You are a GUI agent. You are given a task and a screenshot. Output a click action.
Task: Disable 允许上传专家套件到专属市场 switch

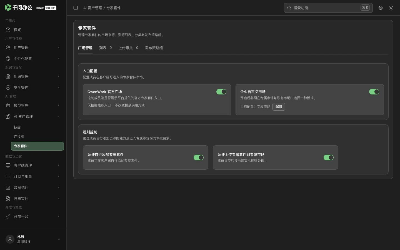point(329,157)
